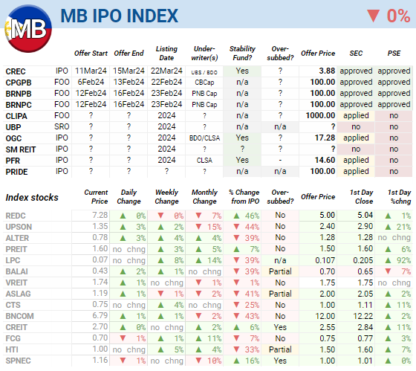Click REDC green up arrow daily change
Viewport: 416px width, 371px height.
point(123,216)
